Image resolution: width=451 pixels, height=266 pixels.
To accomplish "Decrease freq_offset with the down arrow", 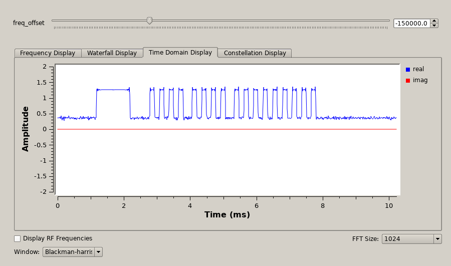I will pyautogui.click(x=434, y=26).
